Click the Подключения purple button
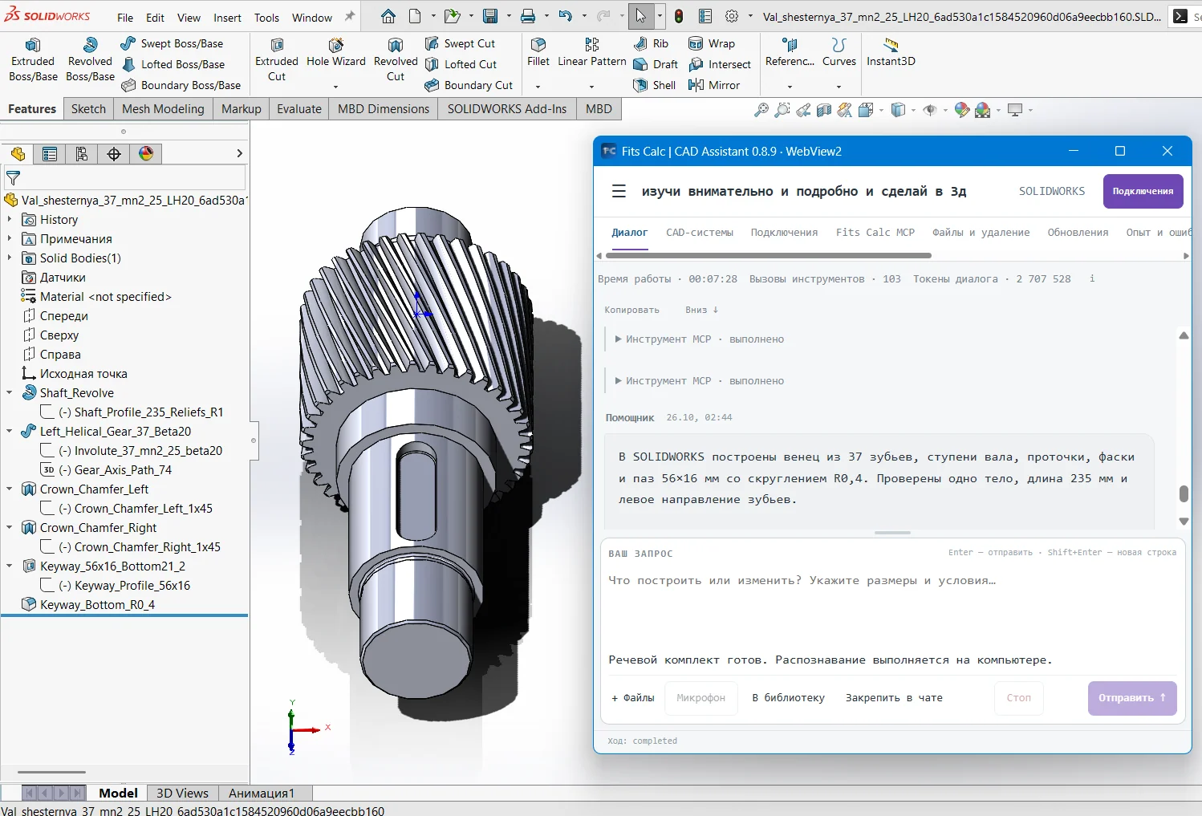The image size is (1202, 816). [1143, 191]
